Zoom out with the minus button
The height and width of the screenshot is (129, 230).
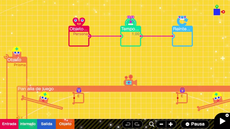[161, 124]
